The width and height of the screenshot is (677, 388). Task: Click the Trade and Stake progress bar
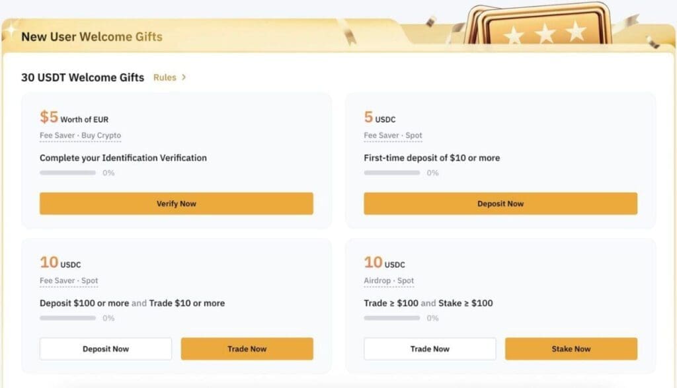(x=391, y=318)
